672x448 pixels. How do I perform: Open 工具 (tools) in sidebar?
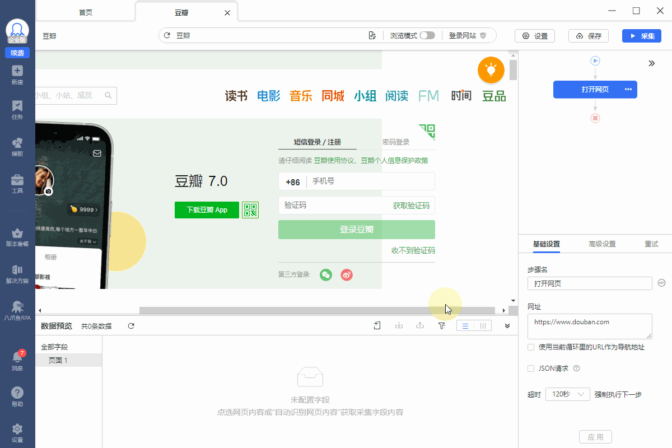coord(17,184)
